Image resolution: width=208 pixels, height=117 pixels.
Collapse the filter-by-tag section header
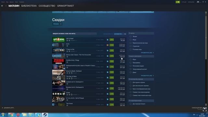coord(141,33)
